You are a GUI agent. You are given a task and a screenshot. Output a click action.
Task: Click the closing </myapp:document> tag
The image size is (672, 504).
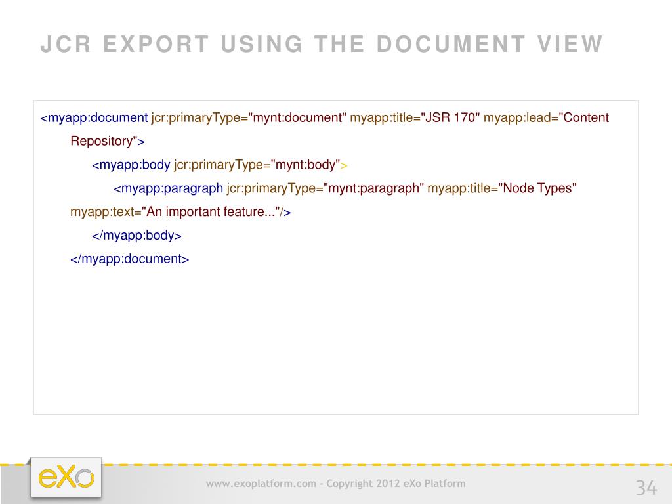pos(129,259)
